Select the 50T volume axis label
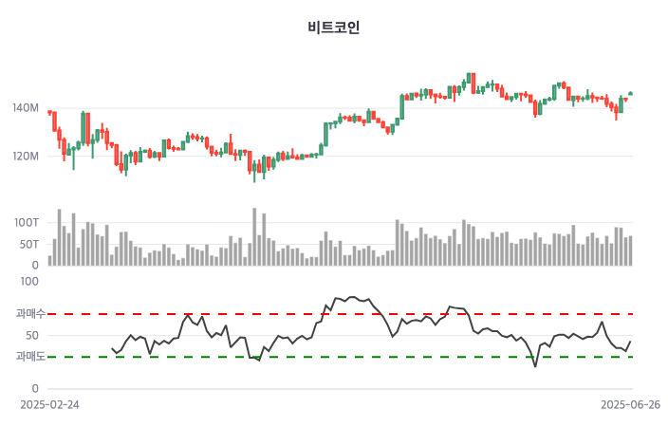The image size is (668, 427). 28,244
